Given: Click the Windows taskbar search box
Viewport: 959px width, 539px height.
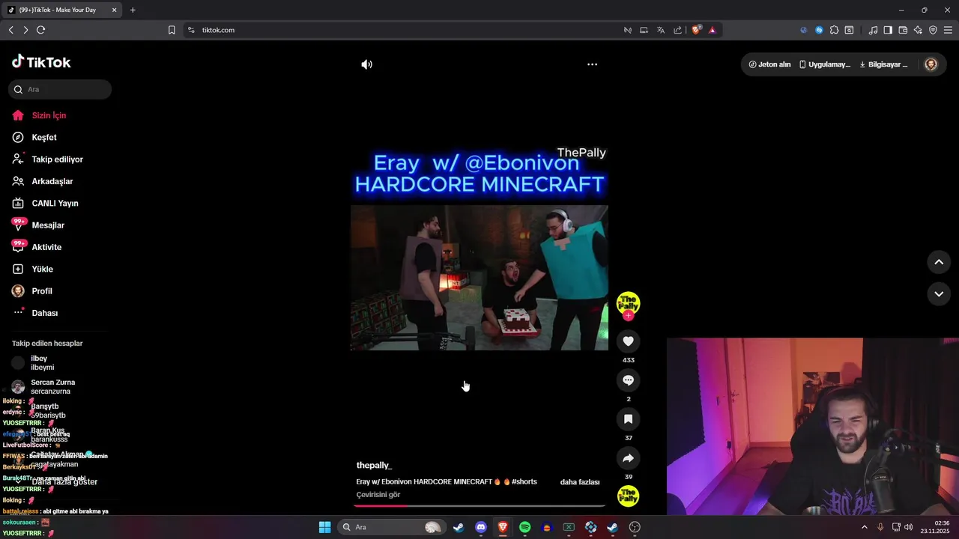Looking at the screenshot, I should (391, 527).
